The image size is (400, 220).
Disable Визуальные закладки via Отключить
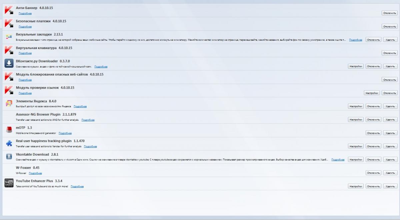373,40
